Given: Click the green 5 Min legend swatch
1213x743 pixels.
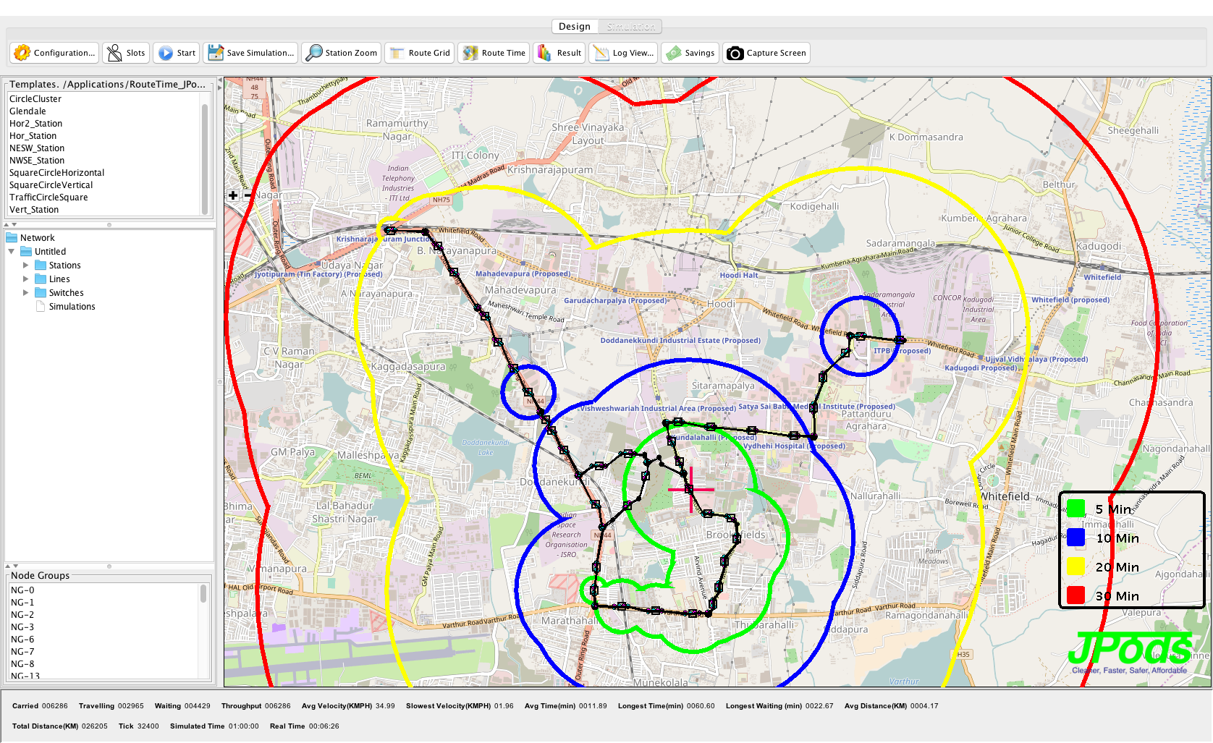Looking at the screenshot, I should click(1076, 509).
